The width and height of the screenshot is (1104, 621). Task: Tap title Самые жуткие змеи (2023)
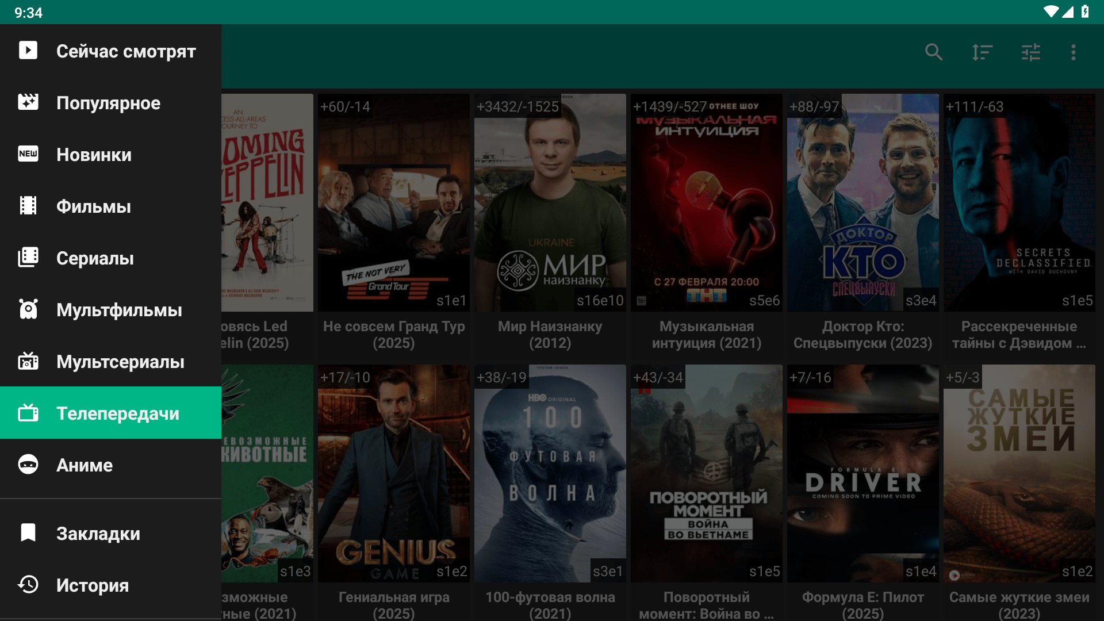tap(1019, 605)
